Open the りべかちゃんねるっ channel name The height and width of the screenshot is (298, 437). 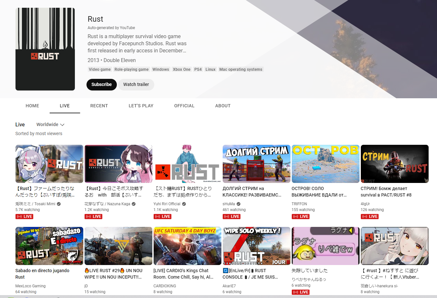coord(309,279)
